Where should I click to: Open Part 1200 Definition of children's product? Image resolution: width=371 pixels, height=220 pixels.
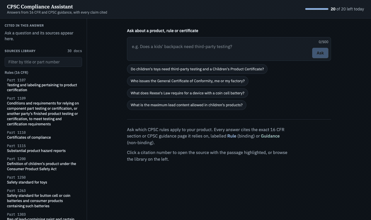pos(43,164)
